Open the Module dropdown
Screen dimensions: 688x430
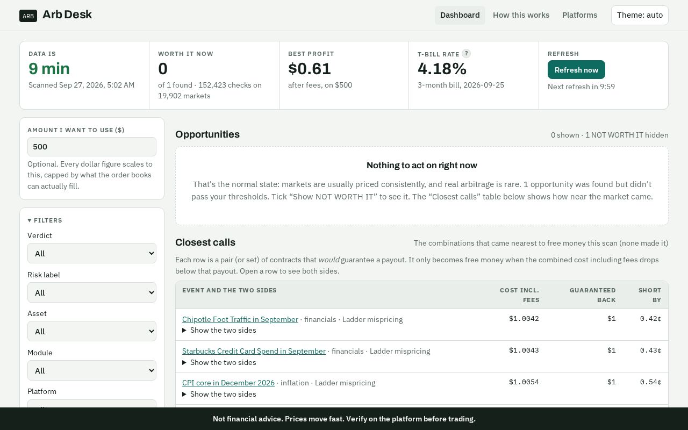tap(92, 370)
